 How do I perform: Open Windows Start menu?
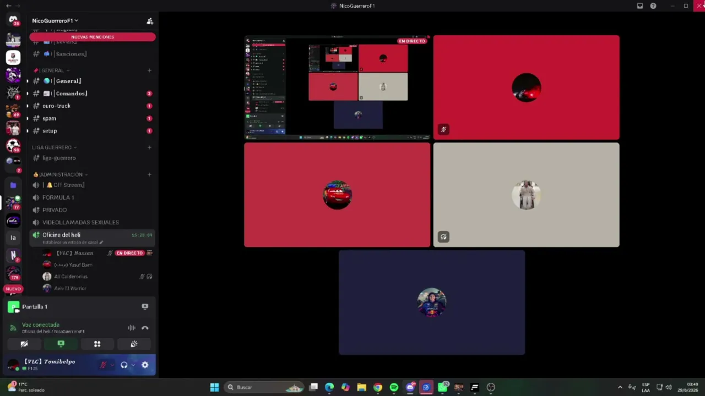(214, 387)
